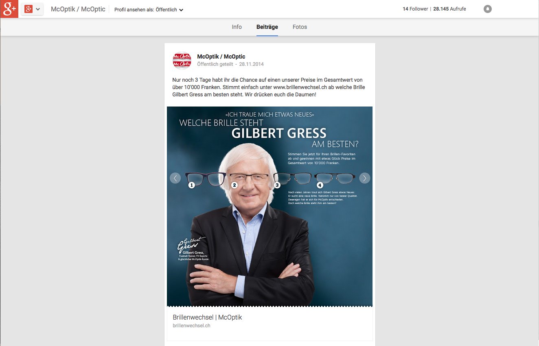Click the 'GILBERT GRESS' headline in the image
The height and width of the screenshot is (346, 539).
279,133
